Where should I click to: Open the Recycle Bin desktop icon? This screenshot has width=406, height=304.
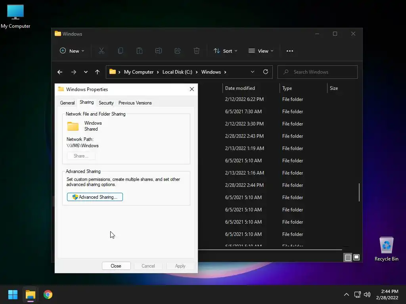tap(386, 249)
